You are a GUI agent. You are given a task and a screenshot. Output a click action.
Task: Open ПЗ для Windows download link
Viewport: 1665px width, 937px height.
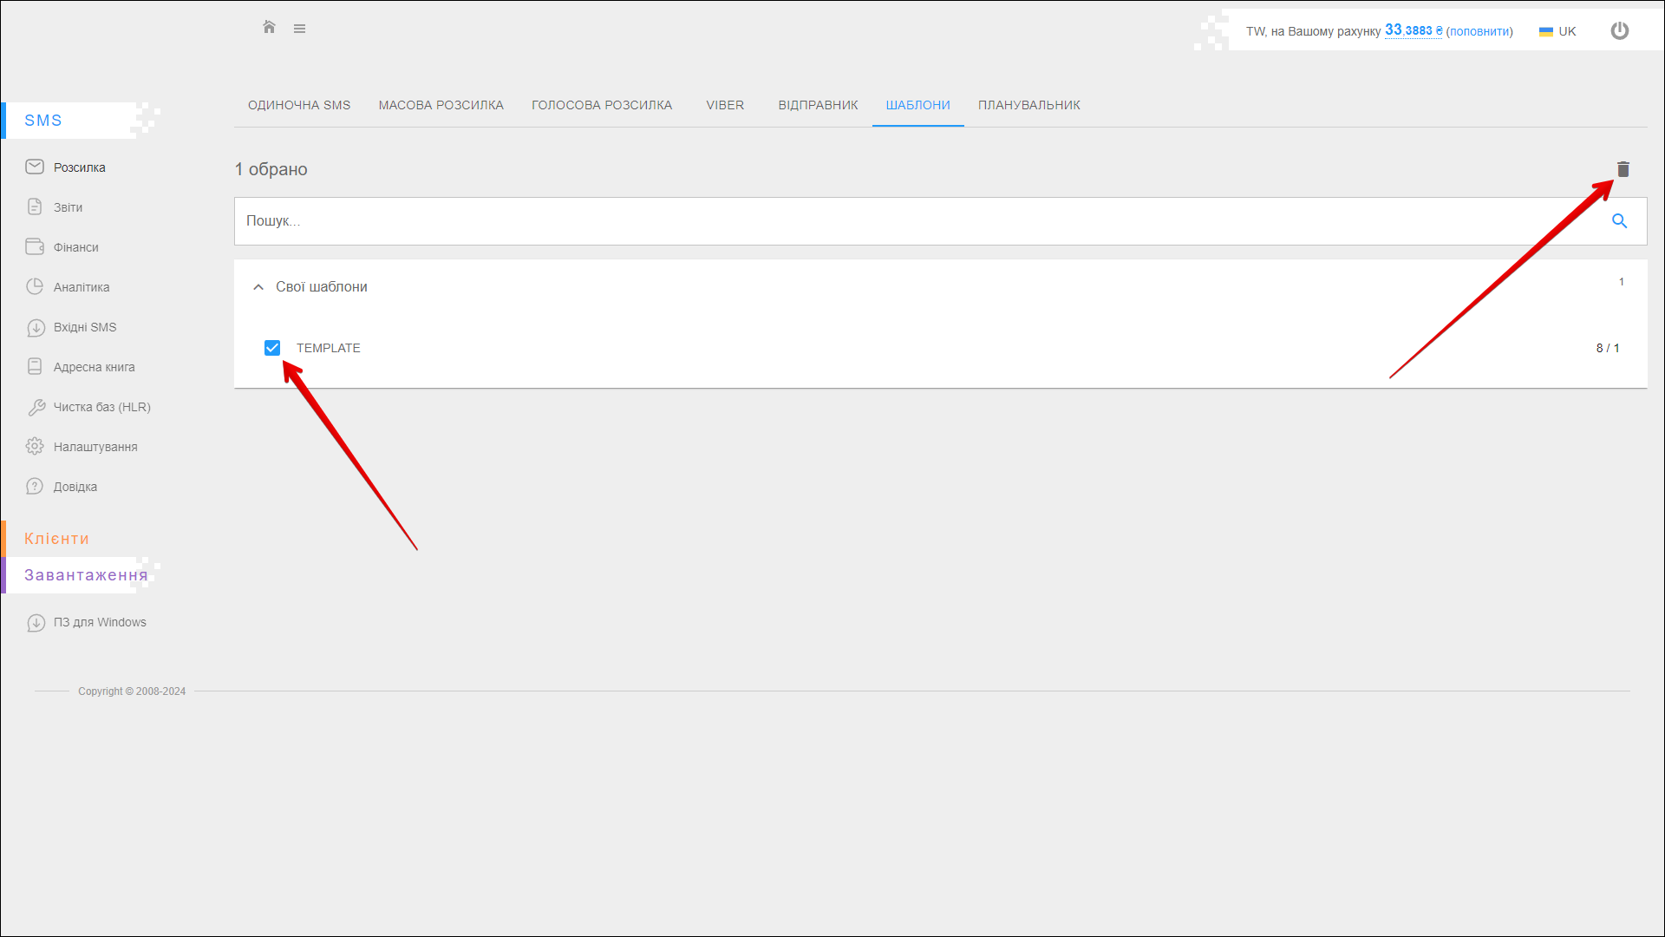click(99, 622)
